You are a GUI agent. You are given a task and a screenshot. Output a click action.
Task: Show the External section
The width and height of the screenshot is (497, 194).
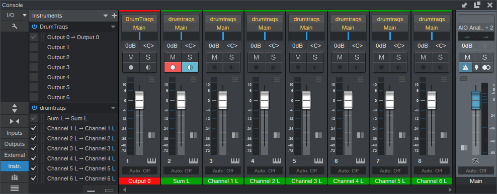14,155
